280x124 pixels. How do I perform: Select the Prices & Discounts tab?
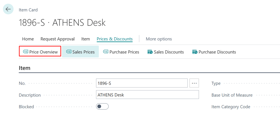(115, 39)
